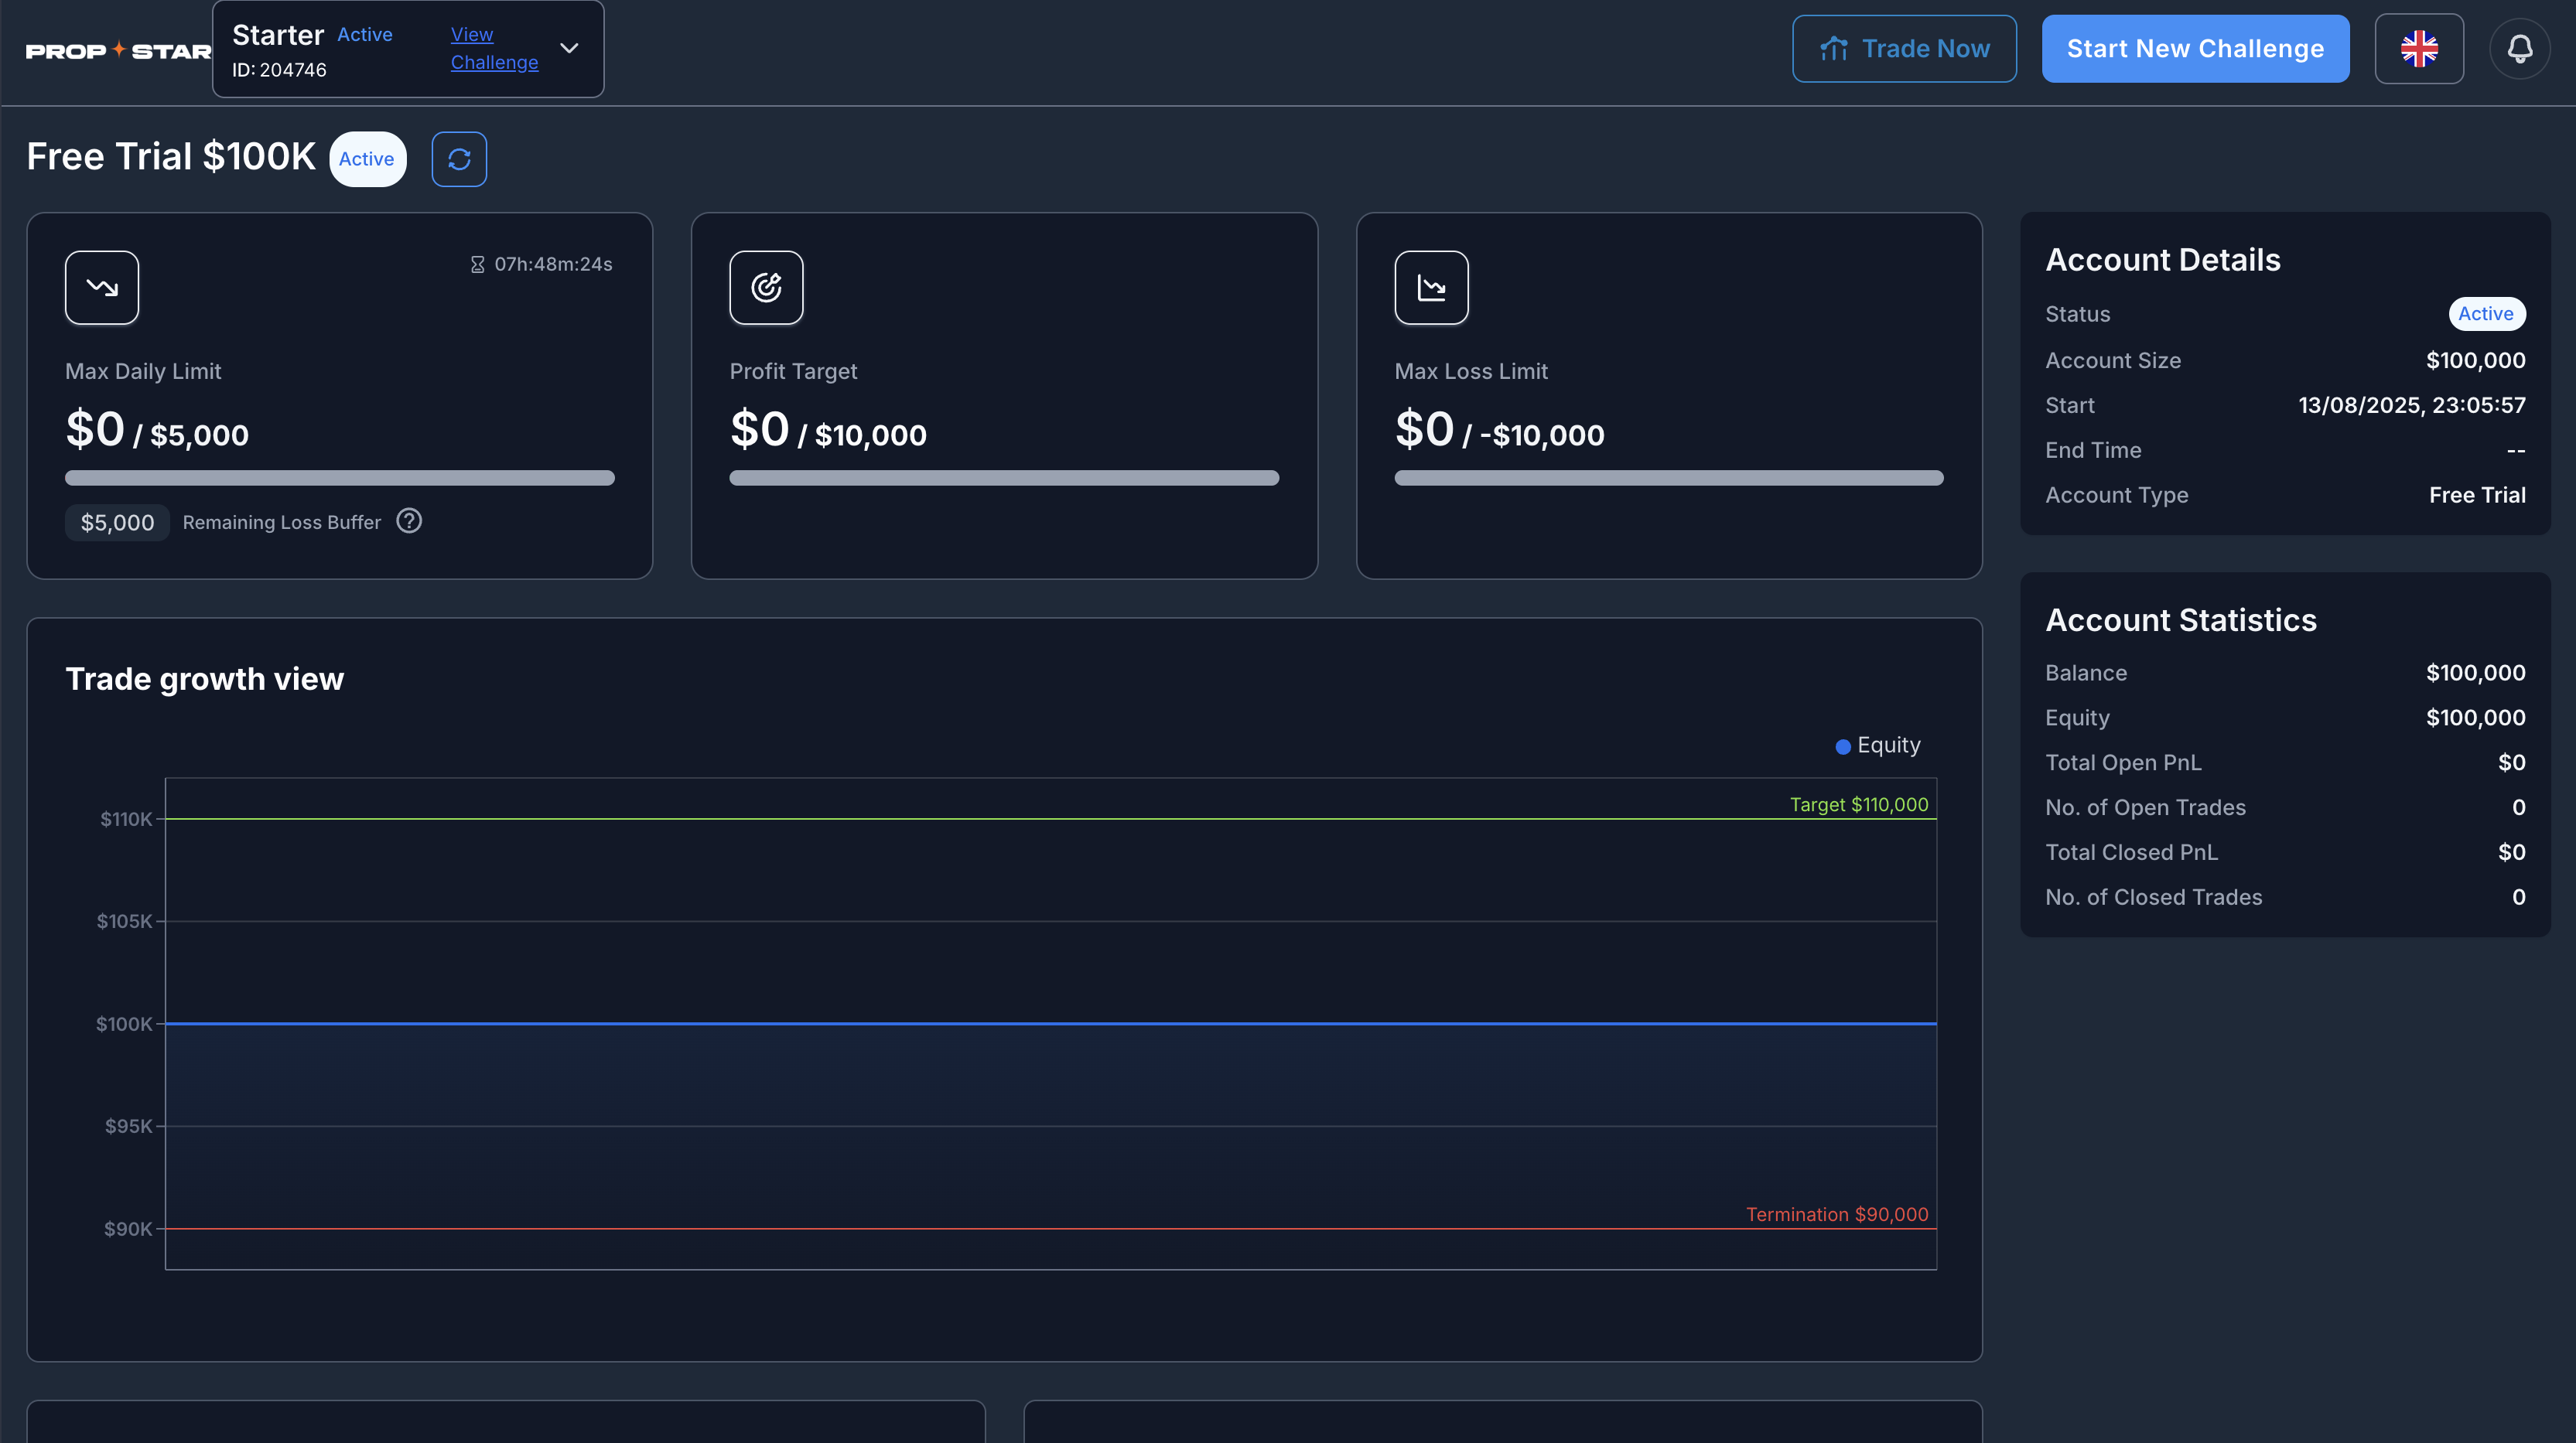Screen dimensions: 2576x1443
Task: Toggle the Equity legend series
Action: [x=1877, y=746]
